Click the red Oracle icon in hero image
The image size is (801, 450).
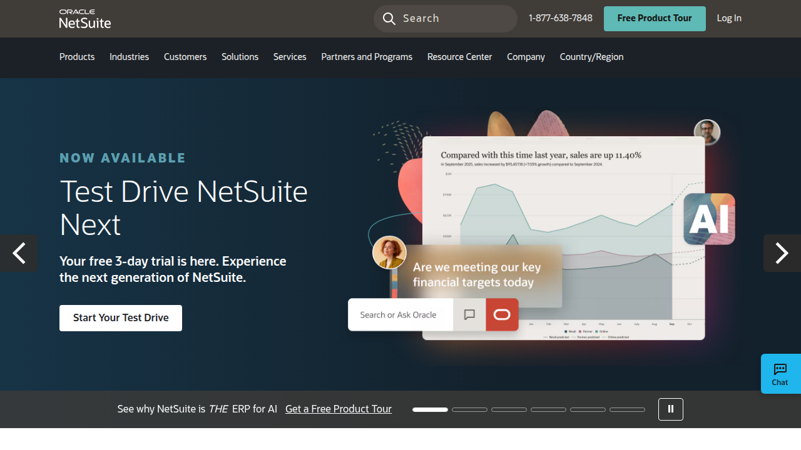(502, 314)
